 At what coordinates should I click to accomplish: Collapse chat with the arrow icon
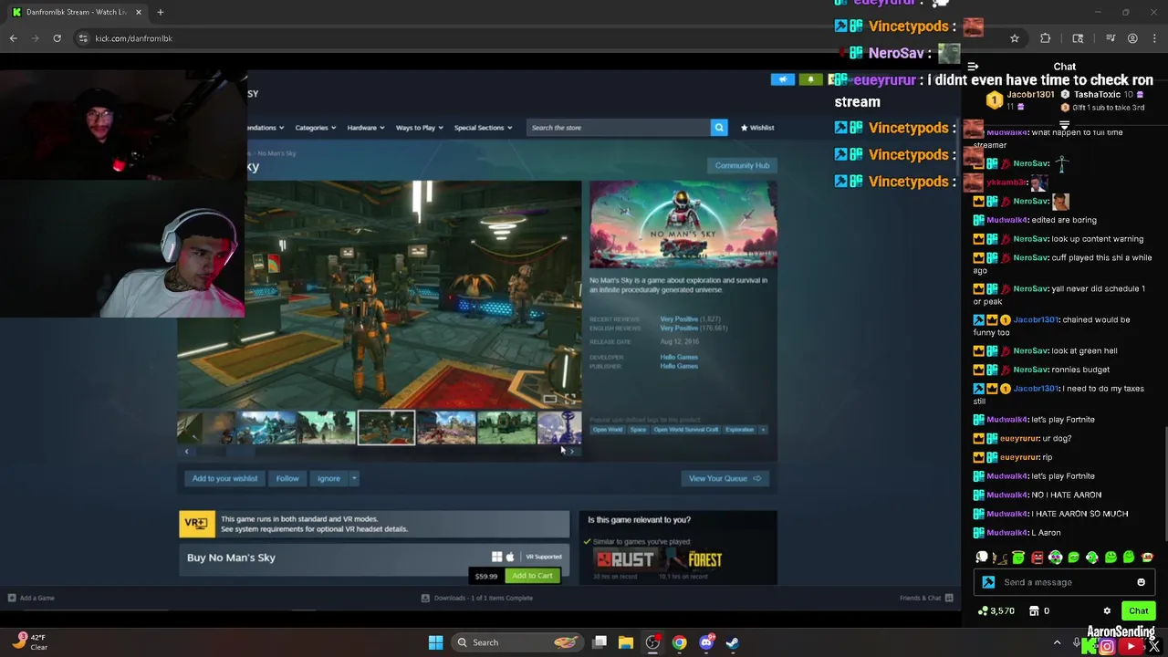coord(973,67)
